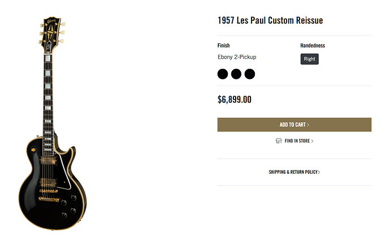Select the Right handedness option

(x=309, y=59)
